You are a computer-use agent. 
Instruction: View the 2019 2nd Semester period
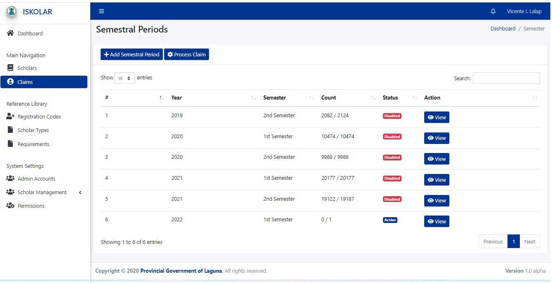coord(437,117)
